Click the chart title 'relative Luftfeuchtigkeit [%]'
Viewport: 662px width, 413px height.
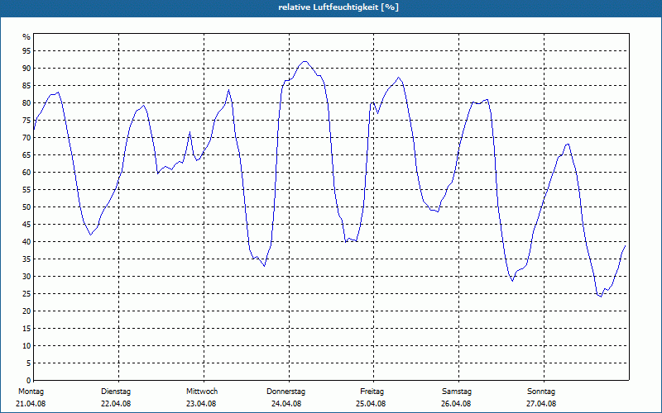tap(338, 7)
